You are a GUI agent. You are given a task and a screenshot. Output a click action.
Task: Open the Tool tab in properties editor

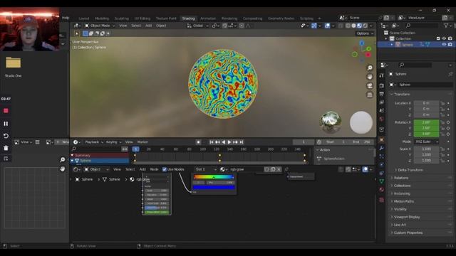(x=382, y=75)
